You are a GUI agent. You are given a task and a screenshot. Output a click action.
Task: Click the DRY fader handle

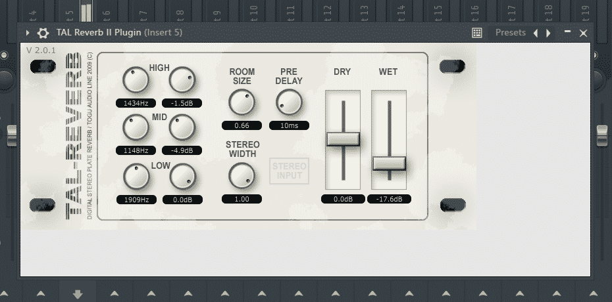(x=343, y=139)
